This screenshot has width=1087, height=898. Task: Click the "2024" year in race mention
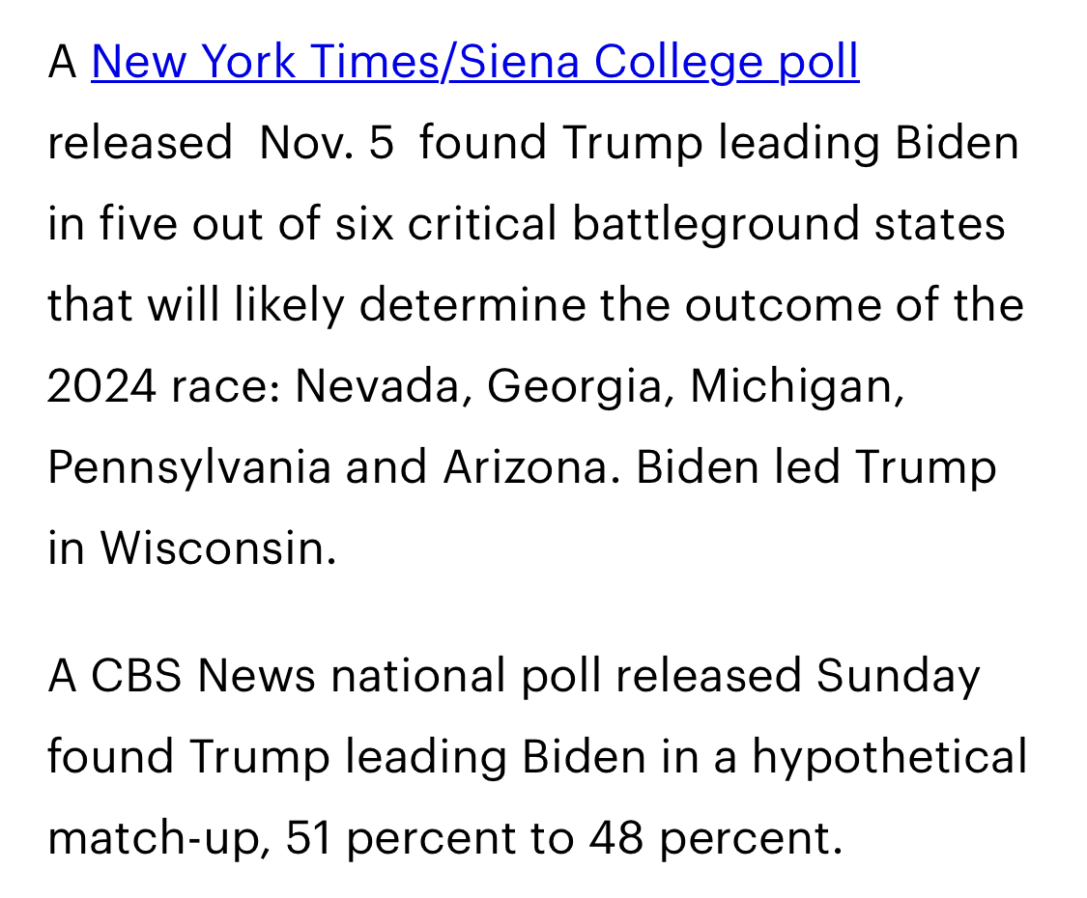[x=101, y=386]
